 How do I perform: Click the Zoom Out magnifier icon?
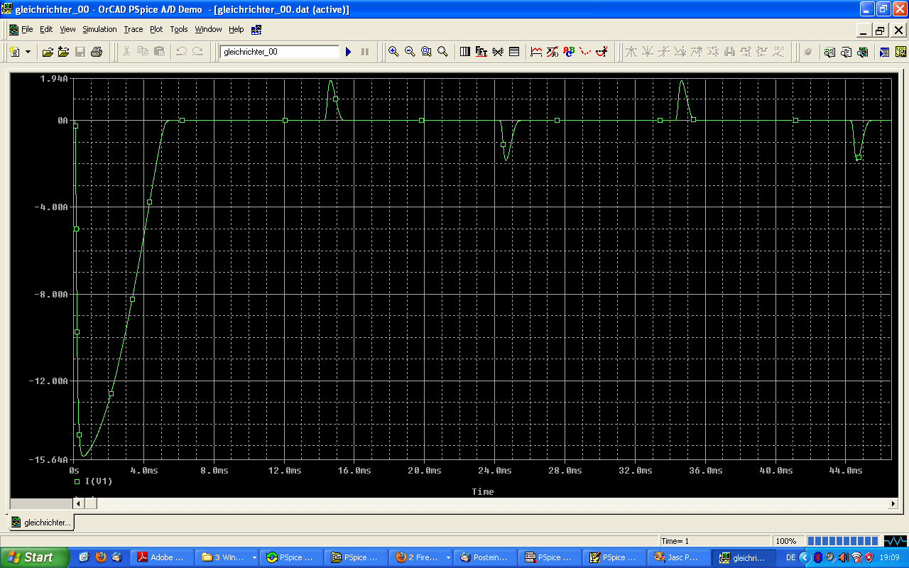[410, 52]
